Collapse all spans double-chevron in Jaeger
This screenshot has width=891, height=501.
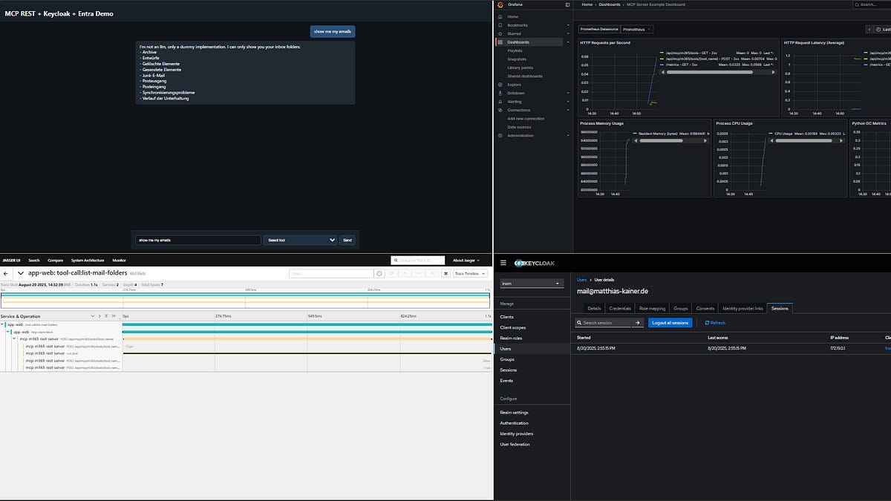tap(114, 316)
